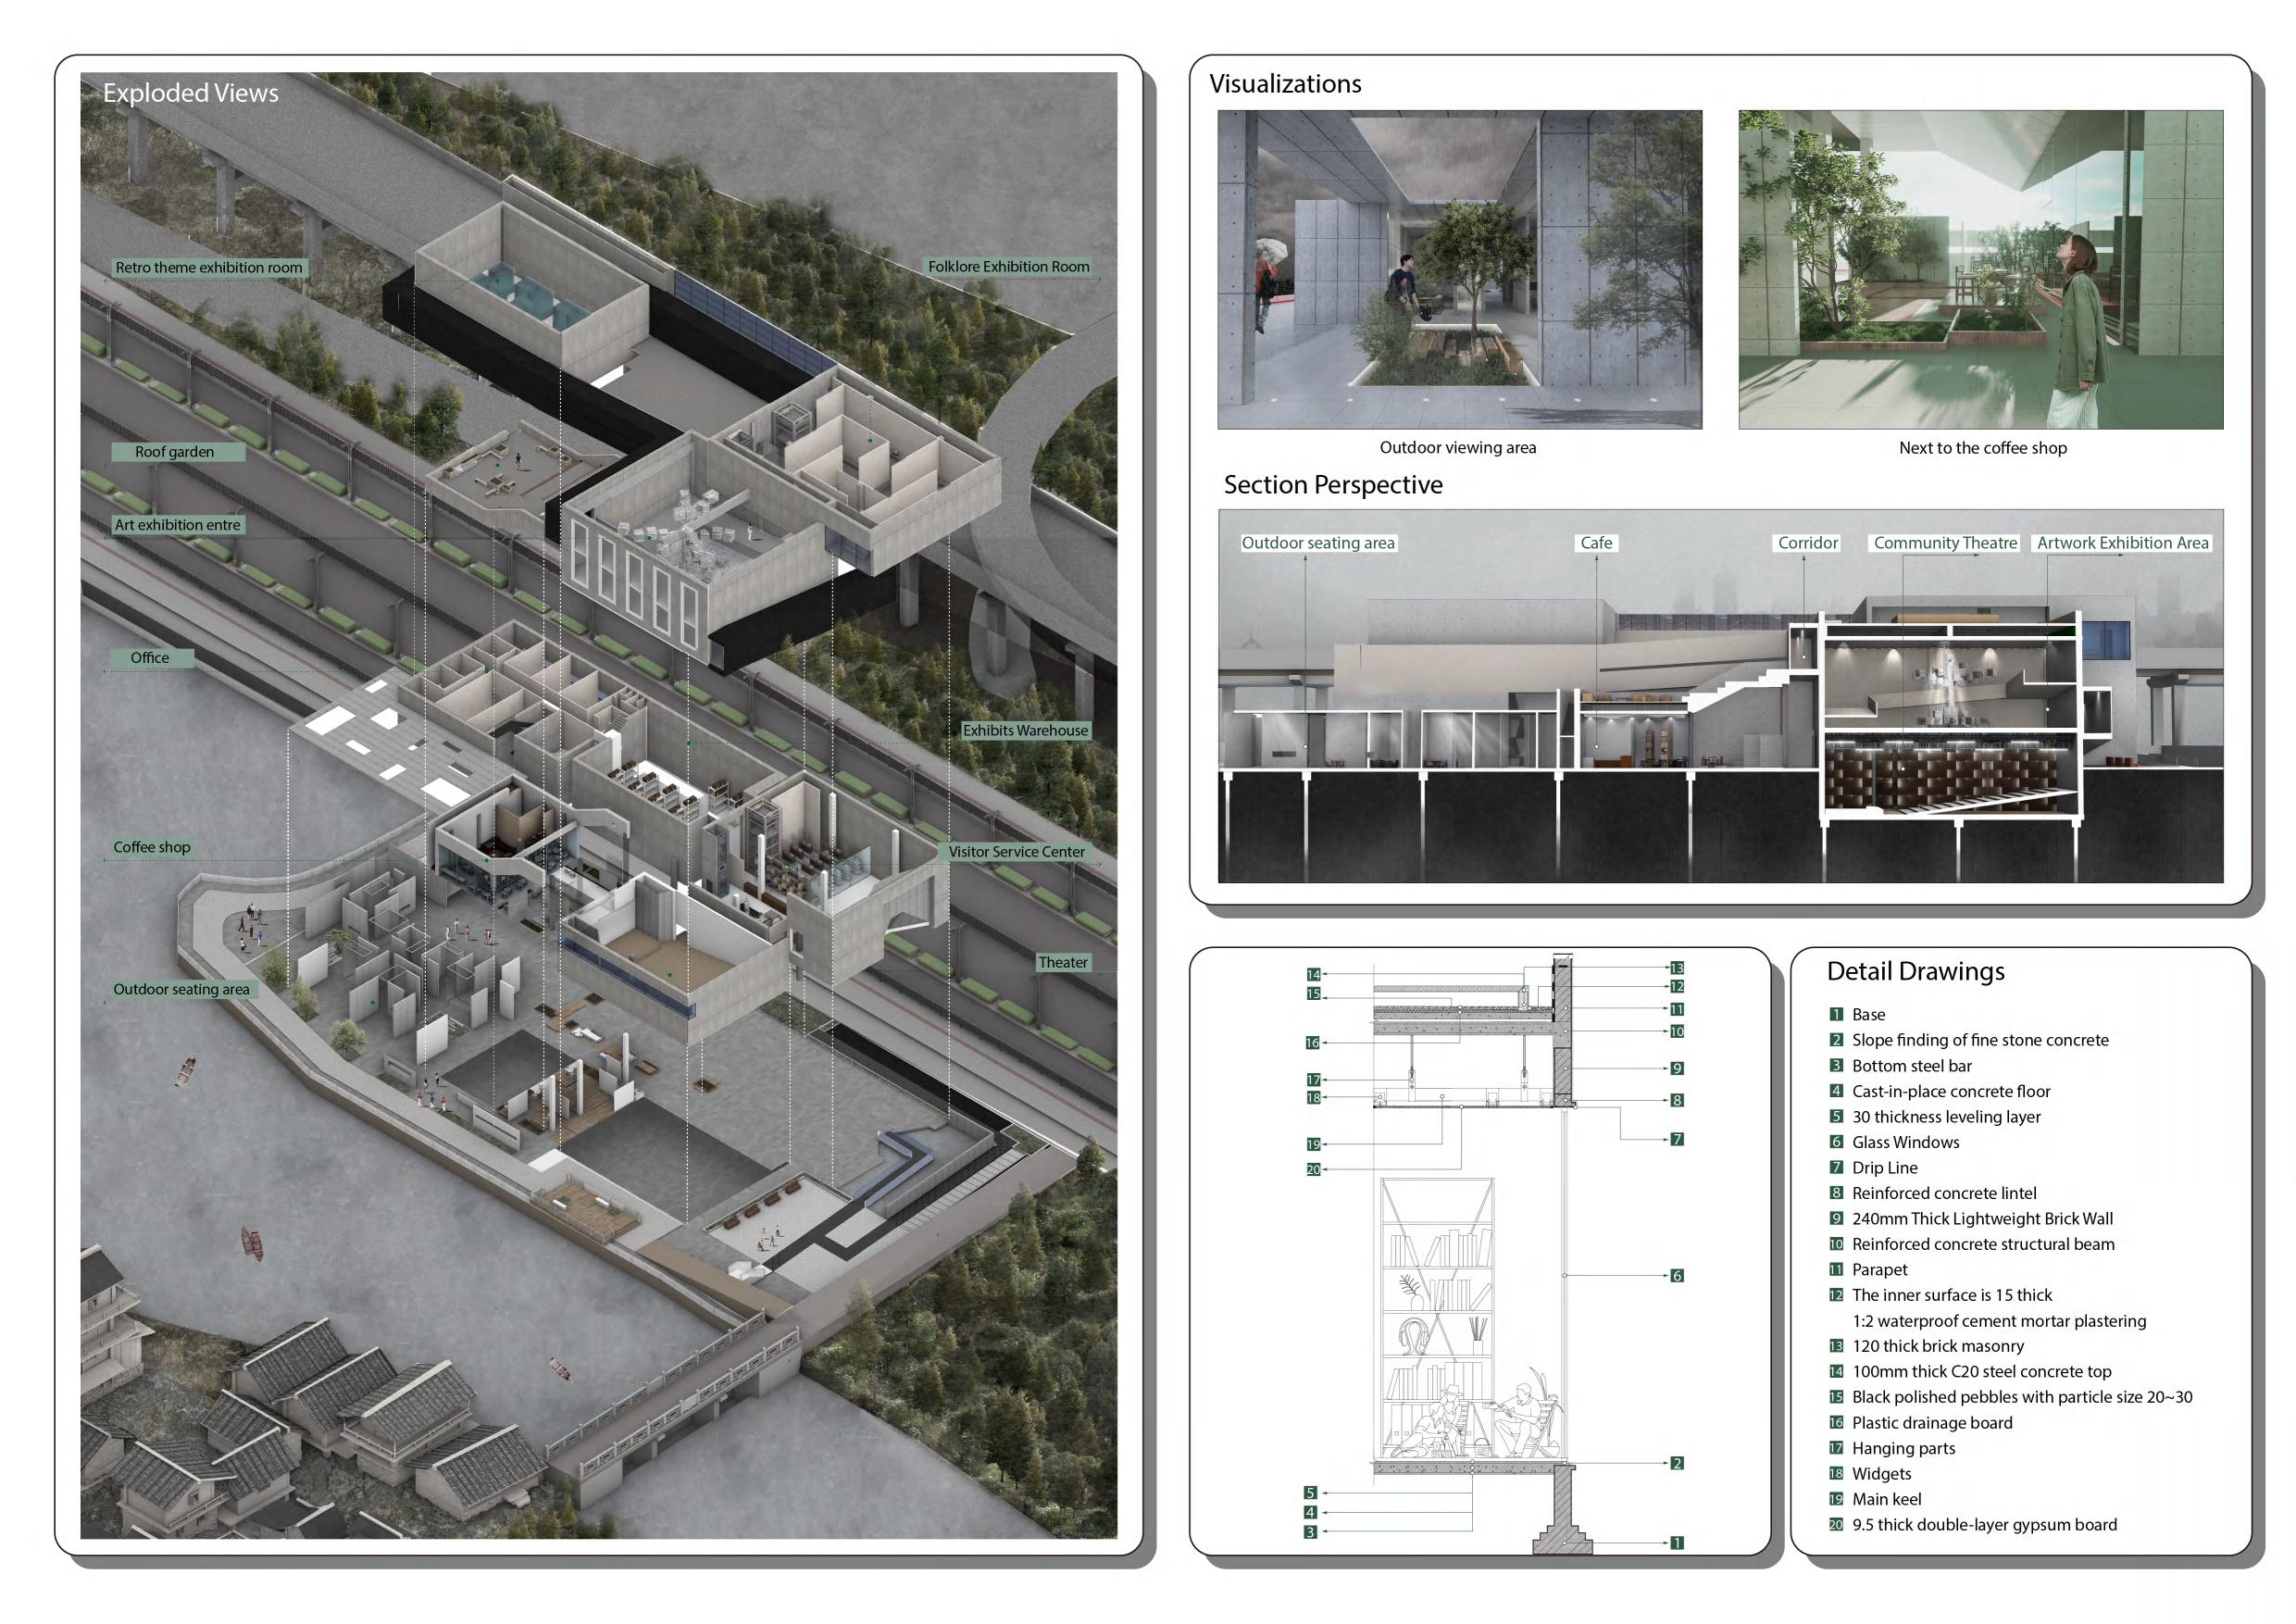Select the Visitor Service Center label
The width and height of the screenshot is (2296, 1624).
(1016, 852)
